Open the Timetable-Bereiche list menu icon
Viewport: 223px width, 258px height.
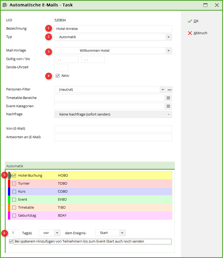point(168,98)
